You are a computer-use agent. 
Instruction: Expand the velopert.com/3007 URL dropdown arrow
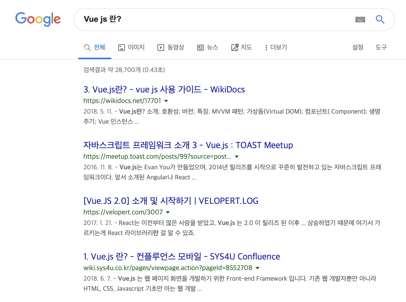(x=168, y=212)
